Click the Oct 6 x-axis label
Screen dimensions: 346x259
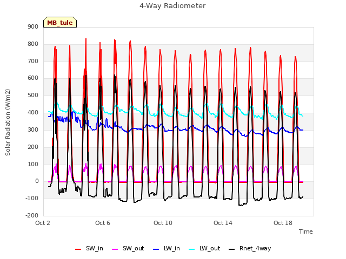click(x=103, y=223)
